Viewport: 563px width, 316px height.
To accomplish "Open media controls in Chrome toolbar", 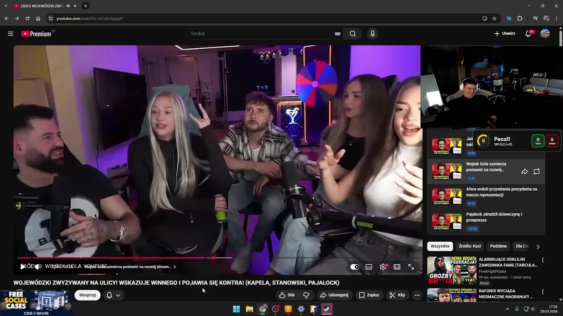I will coord(535,18).
